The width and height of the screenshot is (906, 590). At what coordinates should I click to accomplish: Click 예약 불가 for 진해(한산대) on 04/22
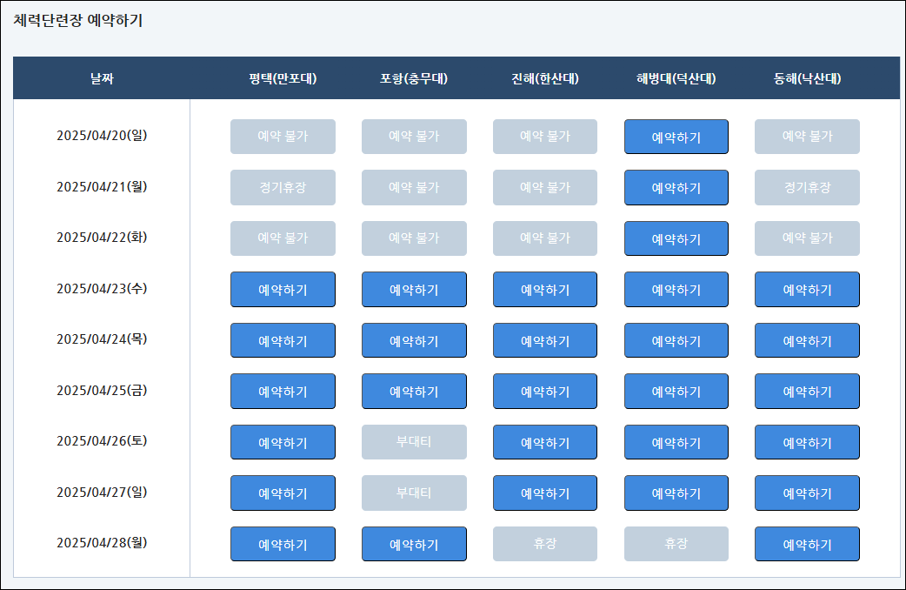point(545,238)
